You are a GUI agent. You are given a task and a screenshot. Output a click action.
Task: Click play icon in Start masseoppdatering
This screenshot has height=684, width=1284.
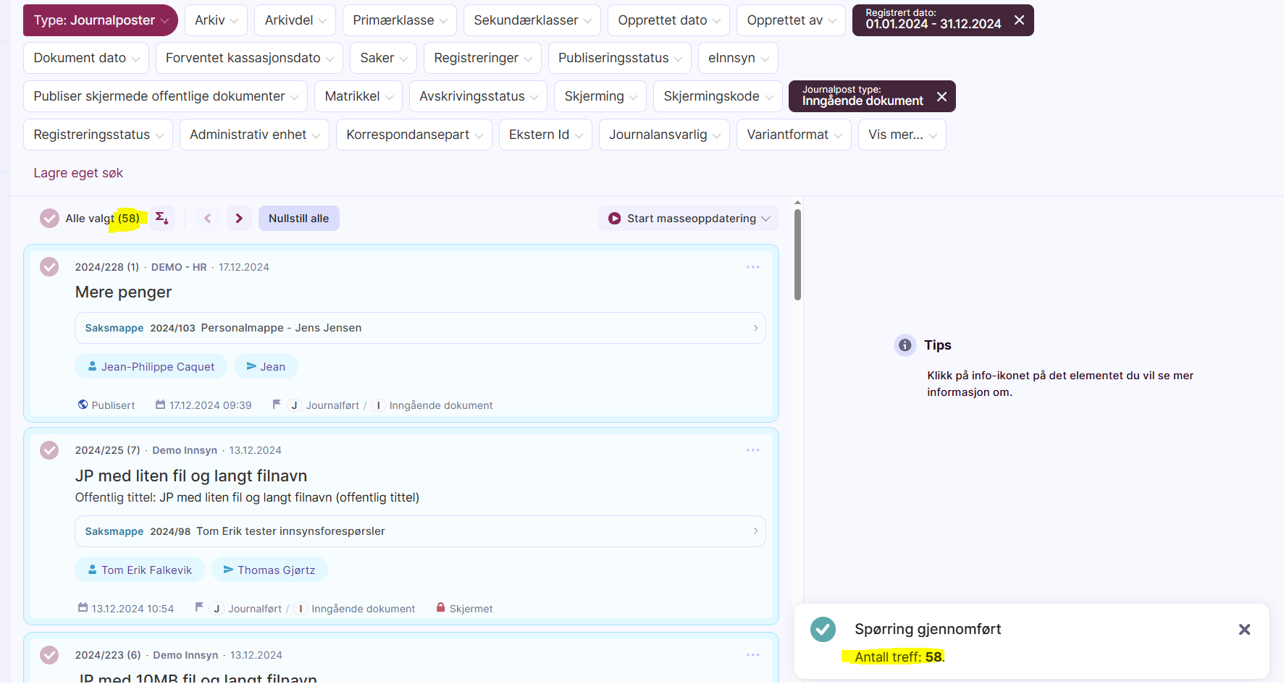(614, 218)
